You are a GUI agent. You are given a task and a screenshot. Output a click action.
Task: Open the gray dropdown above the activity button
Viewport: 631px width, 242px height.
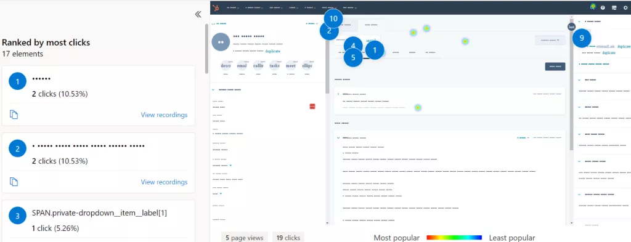(550, 40)
